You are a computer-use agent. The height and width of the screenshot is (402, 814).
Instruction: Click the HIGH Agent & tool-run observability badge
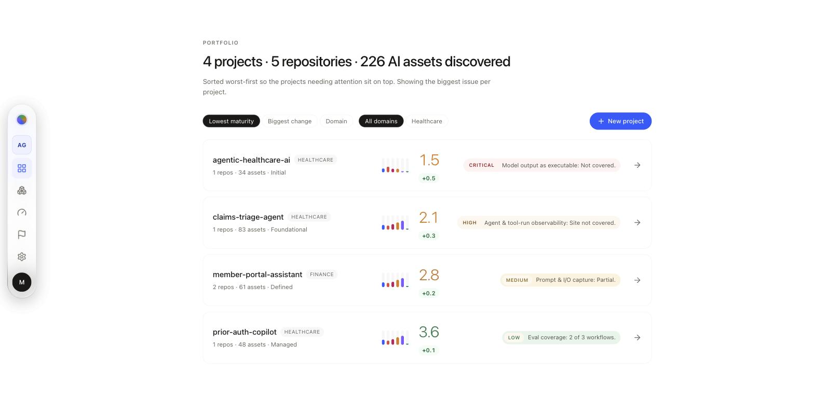click(539, 223)
